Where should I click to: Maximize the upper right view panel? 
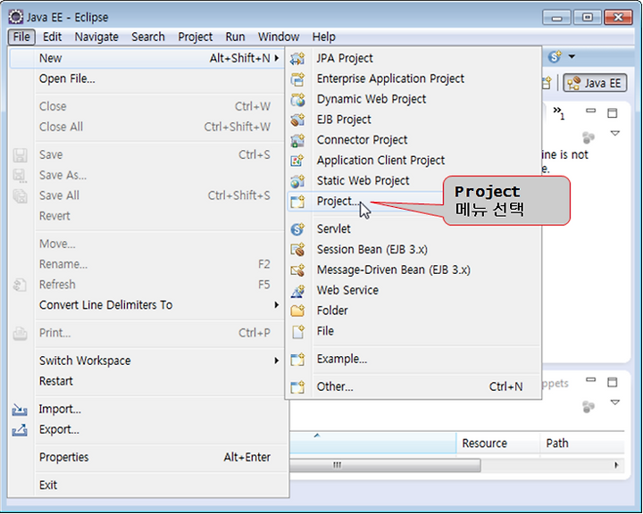(x=613, y=112)
